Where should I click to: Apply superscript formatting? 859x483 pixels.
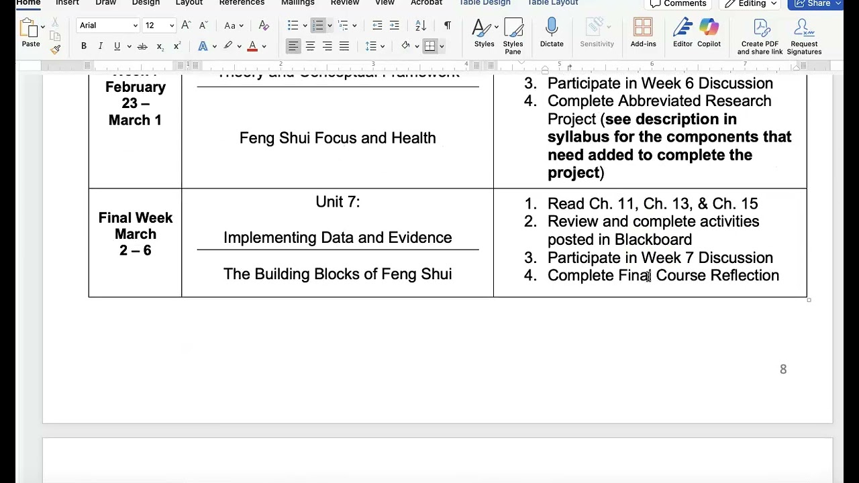pyautogui.click(x=176, y=46)
